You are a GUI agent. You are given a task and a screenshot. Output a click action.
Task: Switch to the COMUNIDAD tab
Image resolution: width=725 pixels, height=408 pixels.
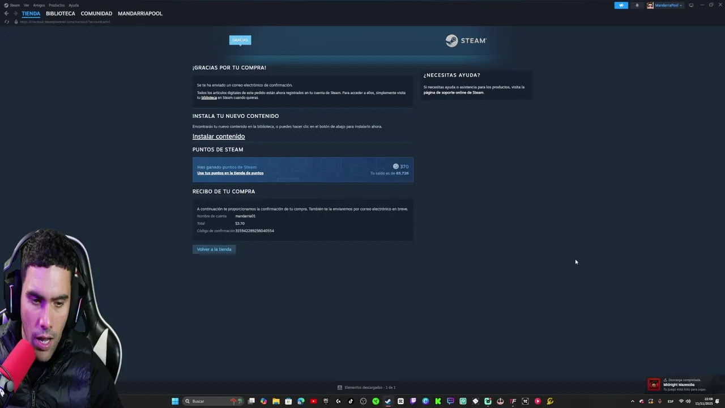(x=96, y=14)
